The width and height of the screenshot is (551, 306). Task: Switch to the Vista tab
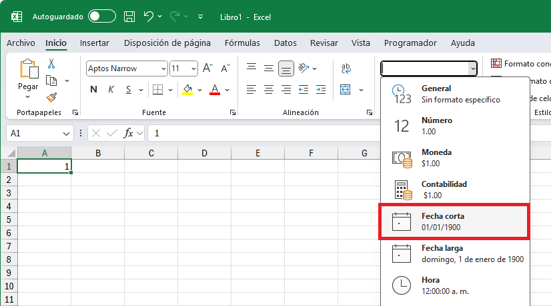coord(360,43)
